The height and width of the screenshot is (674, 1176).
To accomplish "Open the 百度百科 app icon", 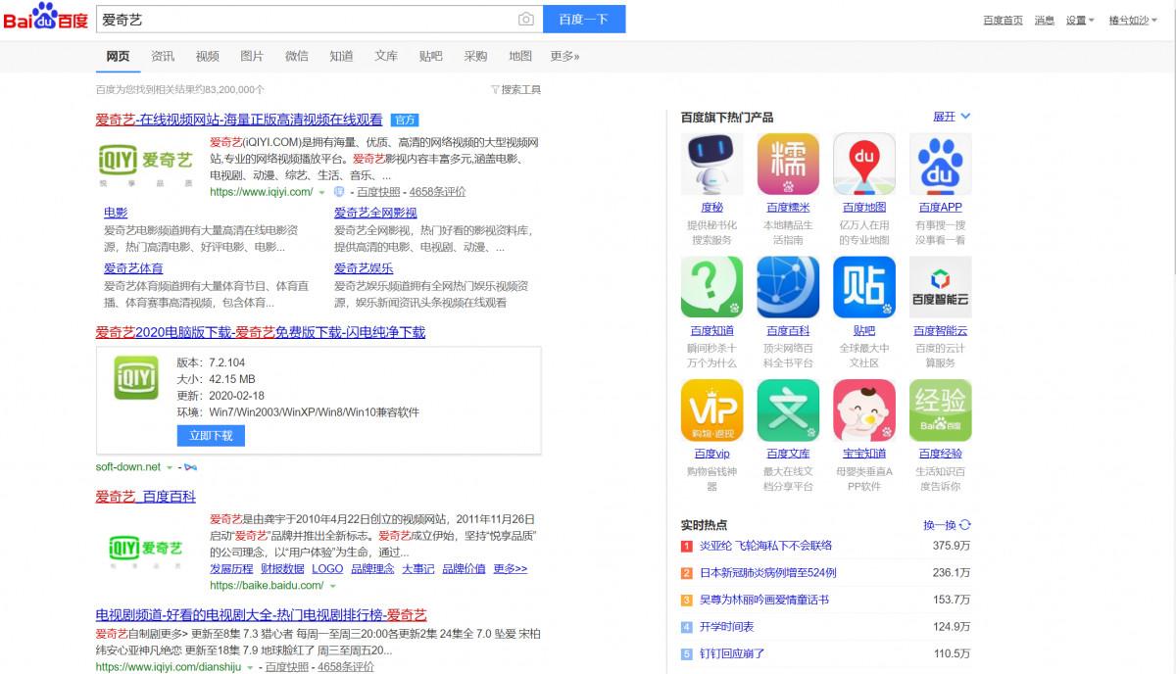I will (788, 287).
